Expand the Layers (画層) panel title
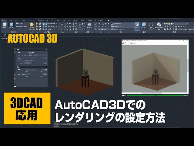Screen dimensions: 194x146 175,32
